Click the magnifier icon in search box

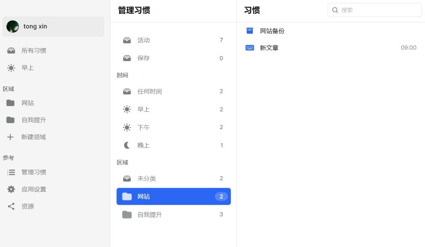click(x=335, y=10)
